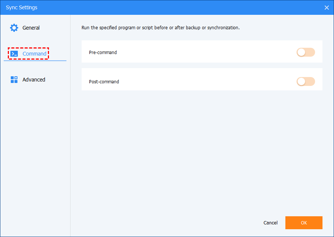Click the middle of the Pre-command row
The width and height of the screenshot is (334, 237).
(x=202, y=52)
